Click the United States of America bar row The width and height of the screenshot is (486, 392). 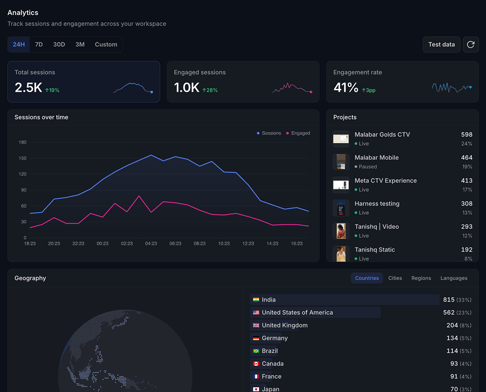[x=361, y=312]
